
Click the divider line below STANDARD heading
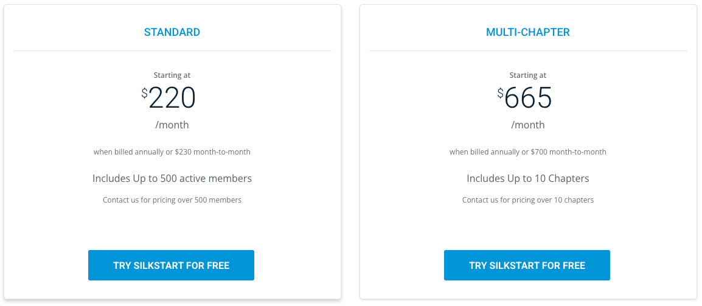172,50
